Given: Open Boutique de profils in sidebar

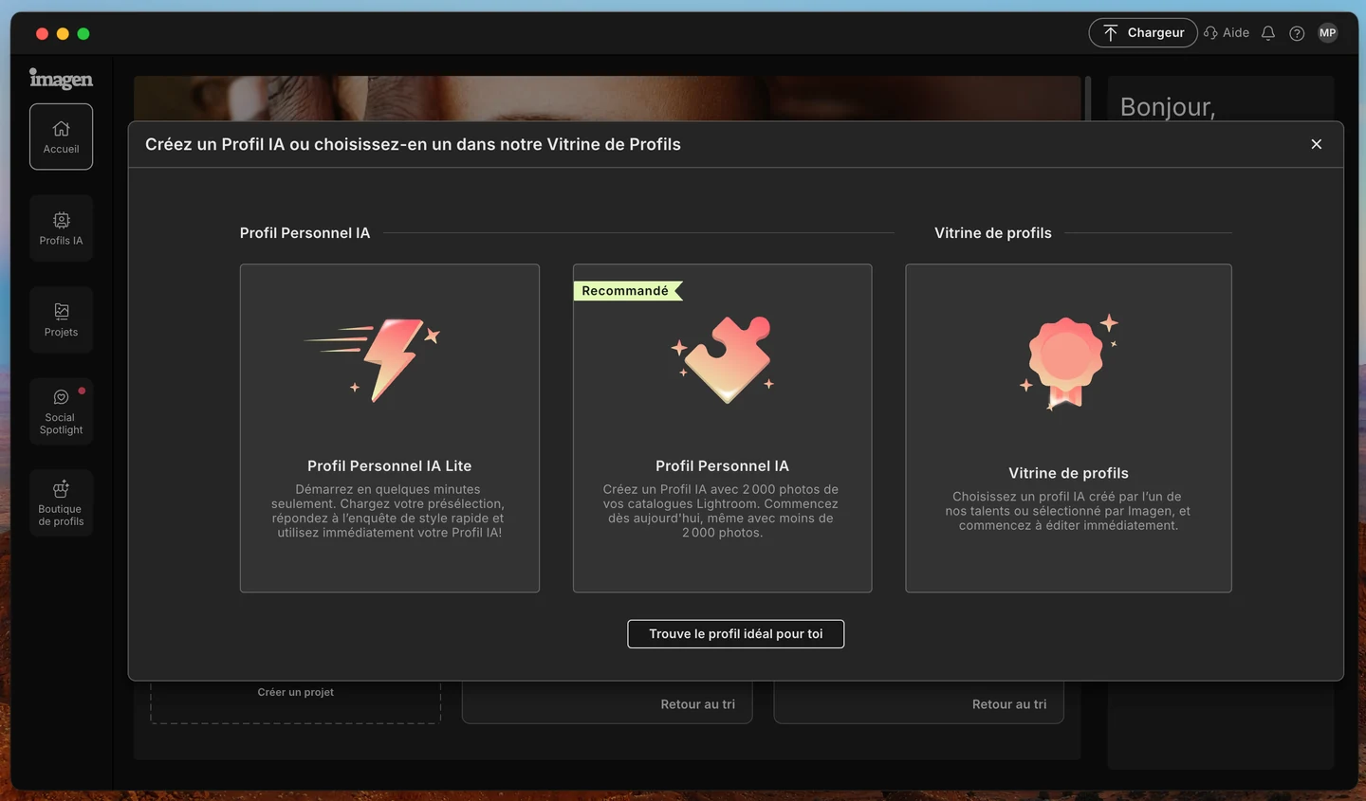Looking at the screenshot, I should click(61, 502).
